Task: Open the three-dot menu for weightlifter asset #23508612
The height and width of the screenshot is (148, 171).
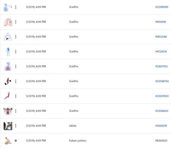Action: (x=16, y=111)
